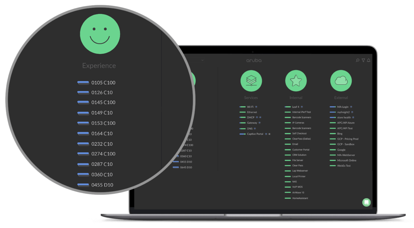Select sensor 0105 C100

coord(96,82)
